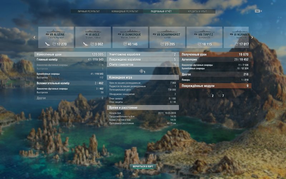
Task: Click the destroyed-ship icon on Algérie card
Action: tap(47, 44)
